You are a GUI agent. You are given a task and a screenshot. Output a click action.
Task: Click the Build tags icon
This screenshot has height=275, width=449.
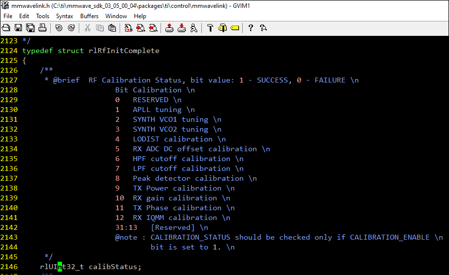point(223,27)
